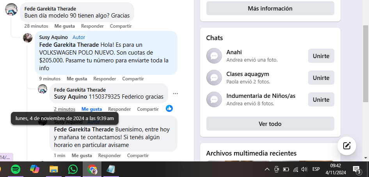Join the Clases aquagym chat
This screenshot has height=177, width=369.
[x=321, y=78]
